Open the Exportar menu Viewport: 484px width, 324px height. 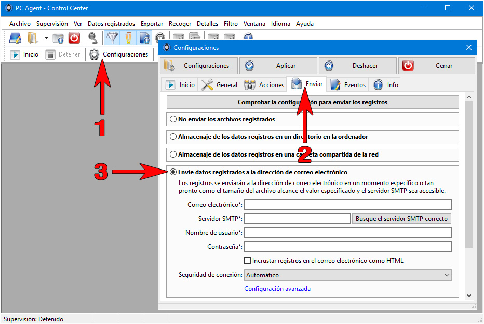152,24
